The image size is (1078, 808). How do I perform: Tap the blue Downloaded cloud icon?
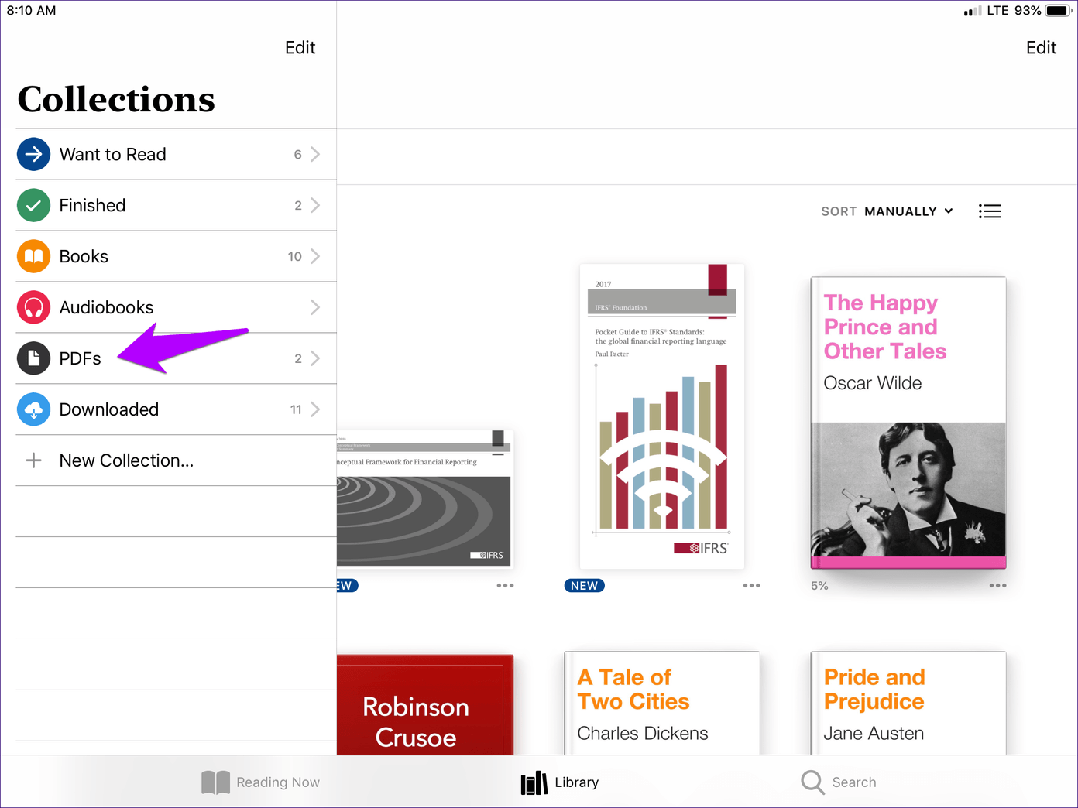coord(33,409)
